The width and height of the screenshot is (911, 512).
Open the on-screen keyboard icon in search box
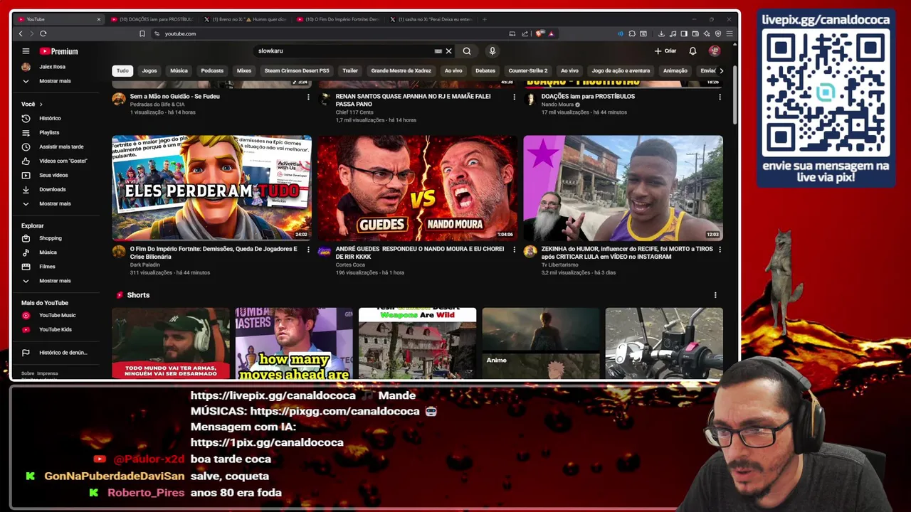[438, 51]
